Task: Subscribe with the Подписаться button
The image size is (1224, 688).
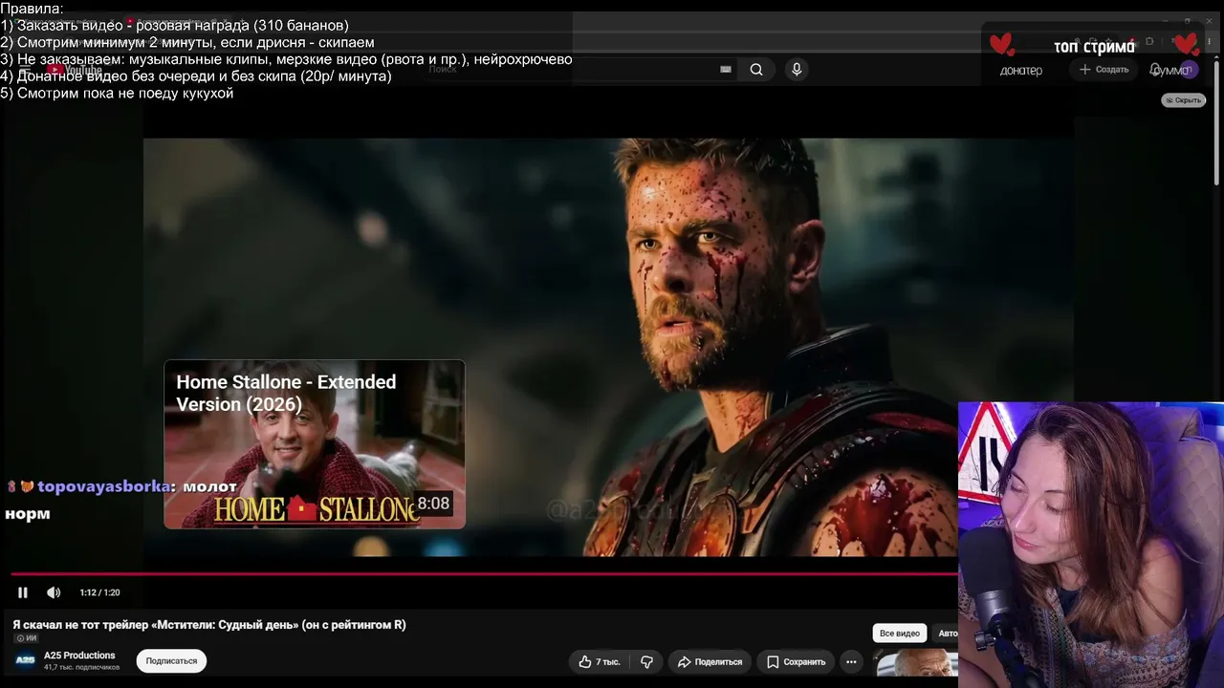Action: tap(171, 661)
